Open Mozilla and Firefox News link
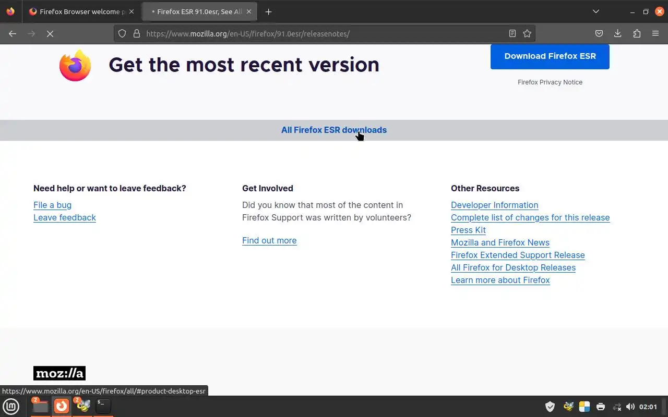This screenshot has height=417, width=668. pyautogui.click(x=500, y=242)
